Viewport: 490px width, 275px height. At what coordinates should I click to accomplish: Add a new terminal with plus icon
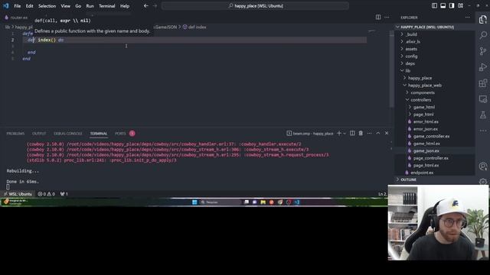tap(339, 133)
